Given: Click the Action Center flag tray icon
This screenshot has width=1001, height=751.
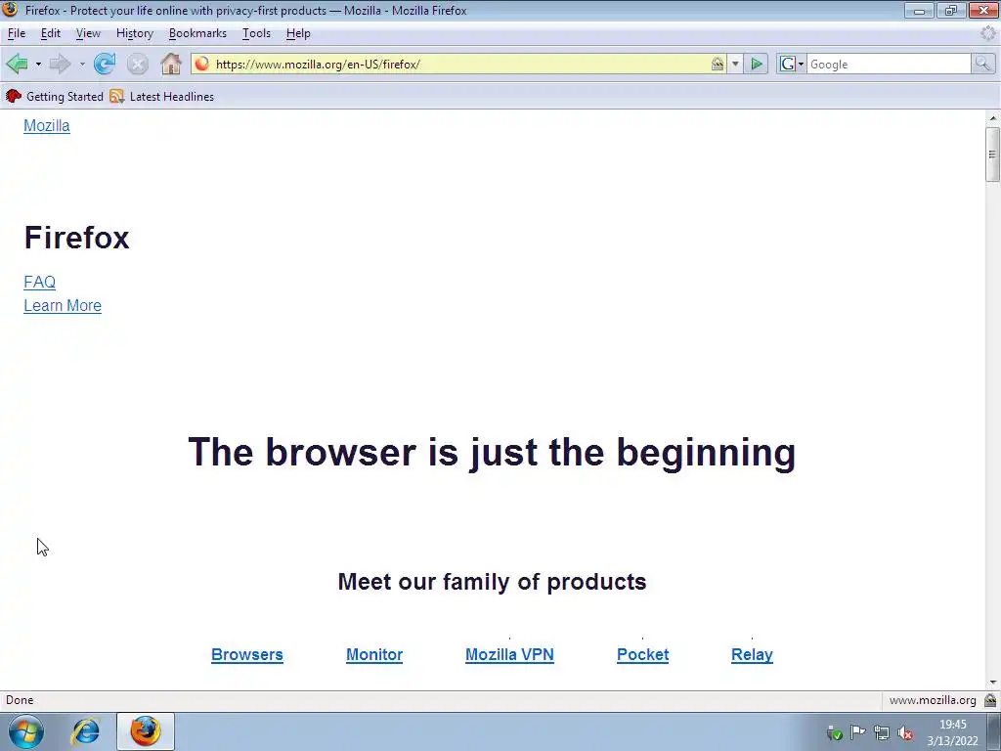Looking at the screenshot, I should point(858,732).
